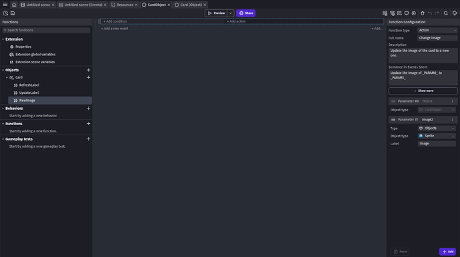Add a link event toolbar icon
This screenshot has width=460, height=257.
point(399,13)
